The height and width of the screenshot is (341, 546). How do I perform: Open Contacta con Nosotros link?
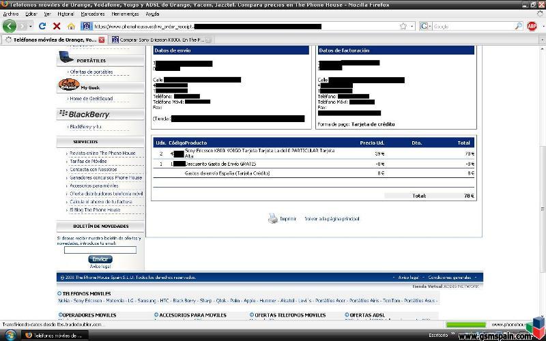coord(93,169)
